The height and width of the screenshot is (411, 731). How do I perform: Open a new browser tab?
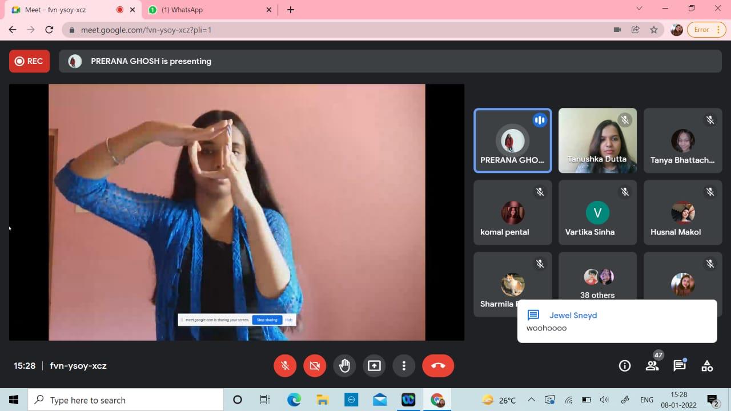click(291, 10)
